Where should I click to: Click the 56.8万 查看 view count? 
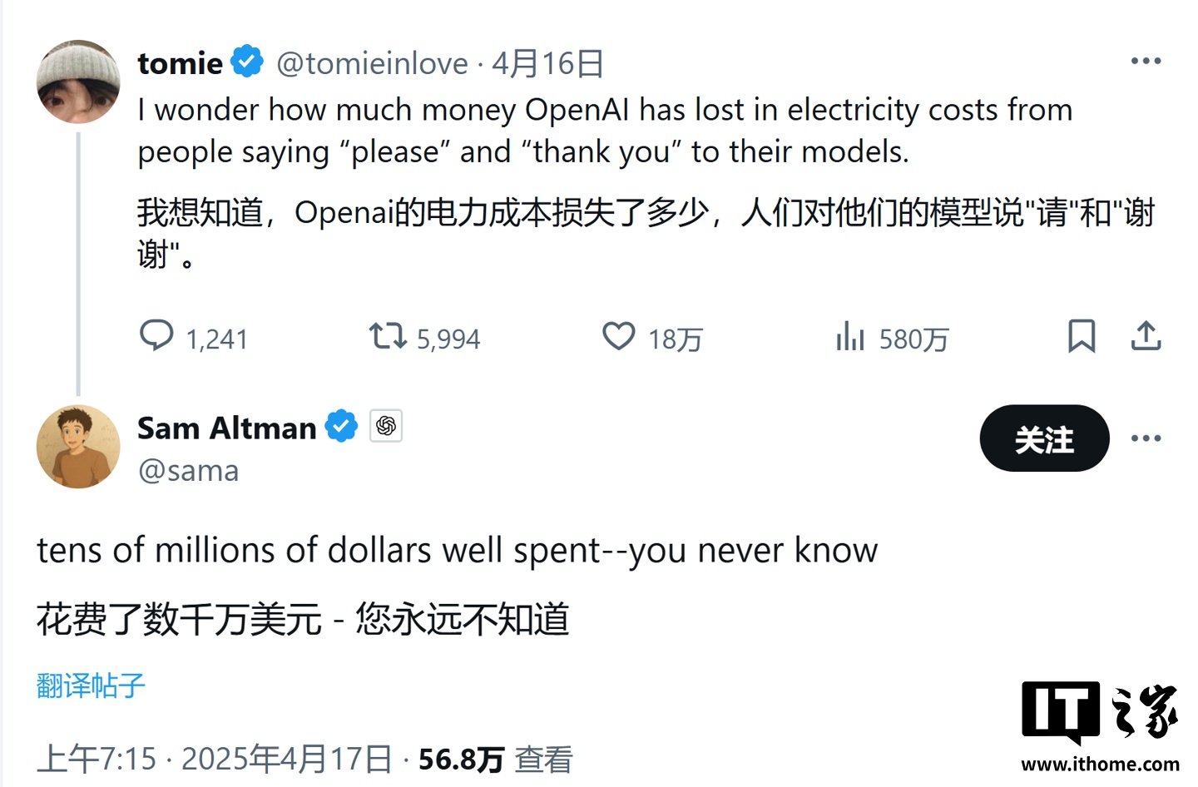[x=495, y=759]
